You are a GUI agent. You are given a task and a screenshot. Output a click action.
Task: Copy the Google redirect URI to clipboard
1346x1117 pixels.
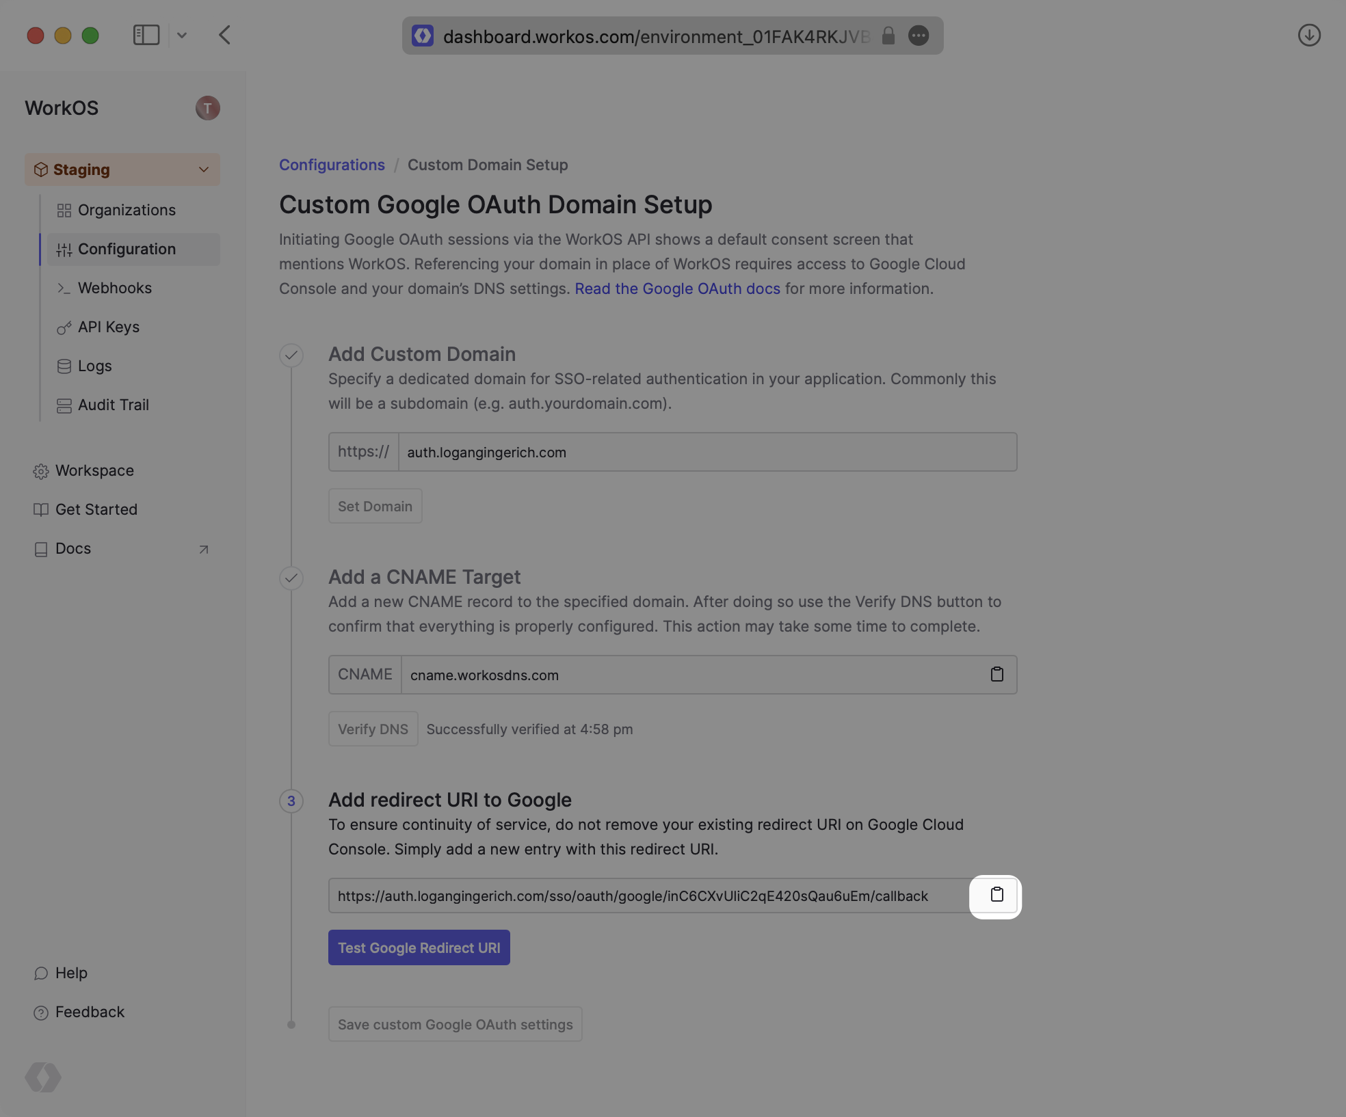997,896
